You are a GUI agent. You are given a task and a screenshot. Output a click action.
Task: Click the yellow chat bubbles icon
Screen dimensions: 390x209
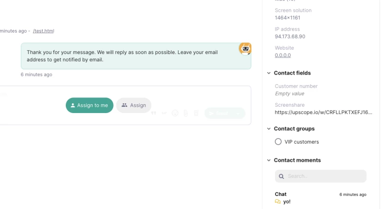tap(278, 202)
